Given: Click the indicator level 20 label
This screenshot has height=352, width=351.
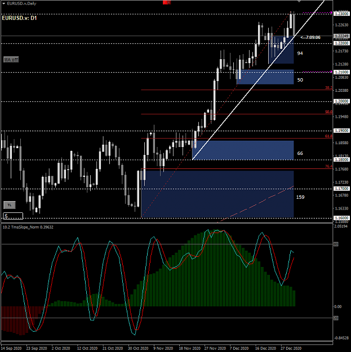Looking at the screenshot, I should click(x=336, y=318).
